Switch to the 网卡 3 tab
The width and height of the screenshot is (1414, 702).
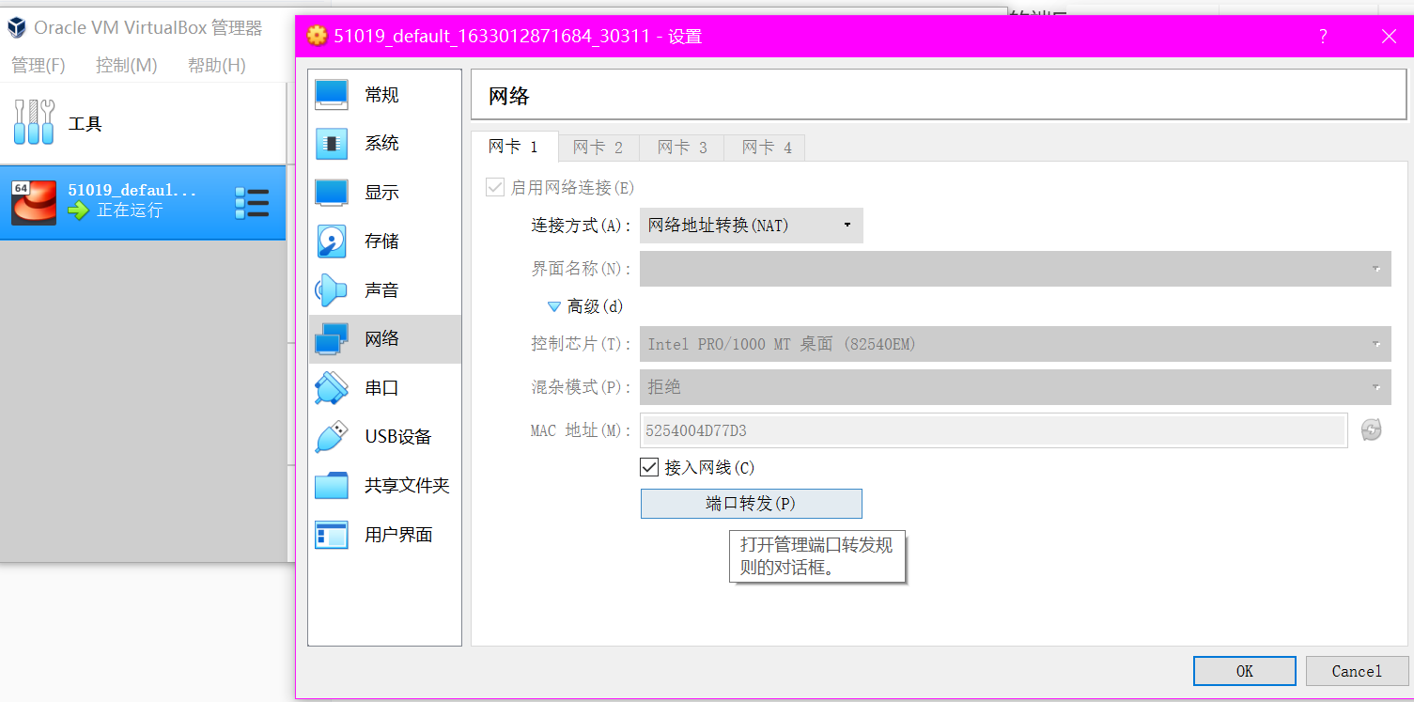[682, 148]
